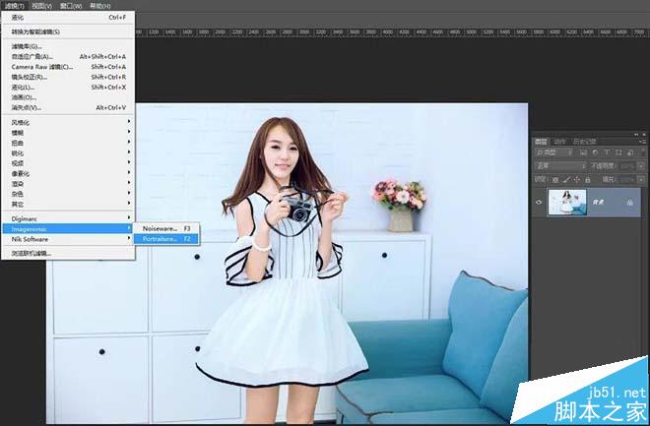This screenshot has width=650, height=426.
Task: Open the fill value dropdown arrow
Action: tap(641, 180)
